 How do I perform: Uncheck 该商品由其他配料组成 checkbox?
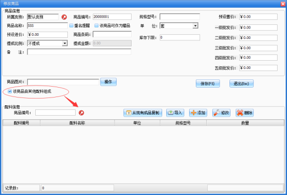[x=10, y=91]
